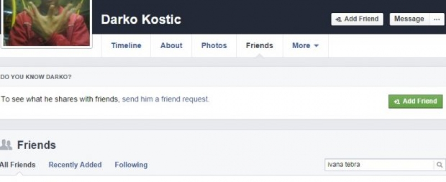The image size is (446, 182).
Task: Click the white Add Friend button in header
Action: (357, 19)
